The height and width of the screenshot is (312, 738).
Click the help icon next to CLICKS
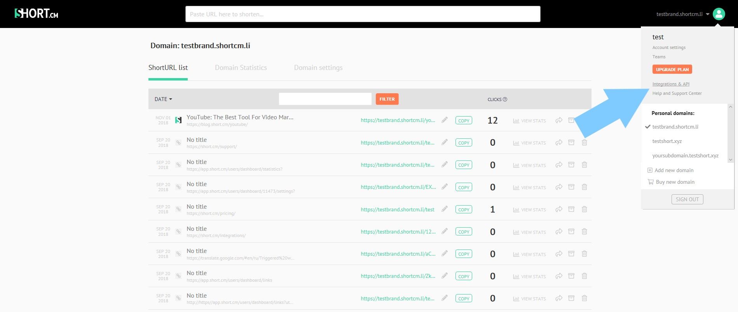(505, 99)
